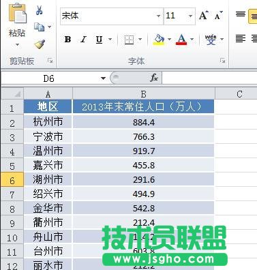Viewport: 257px width, 270px height.
Task: Click the Name Box showing D6
Action: tap(50, 78)
